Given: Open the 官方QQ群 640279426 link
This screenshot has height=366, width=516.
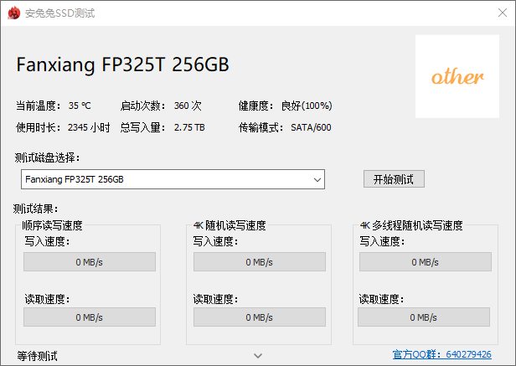Looking at the screenshot, I should 441,355.
